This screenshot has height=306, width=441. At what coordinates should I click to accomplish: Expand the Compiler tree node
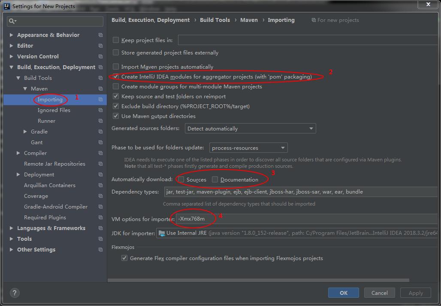pos(18,153)
